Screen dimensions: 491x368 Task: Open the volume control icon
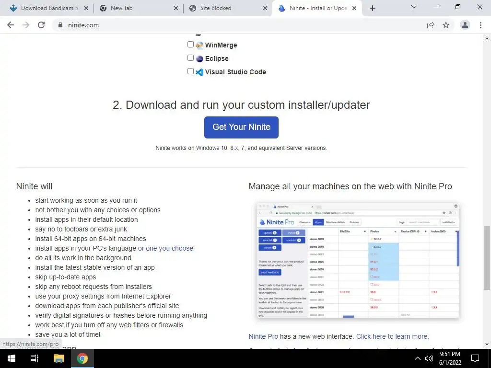pyautogui.click(x=429, y=358)
